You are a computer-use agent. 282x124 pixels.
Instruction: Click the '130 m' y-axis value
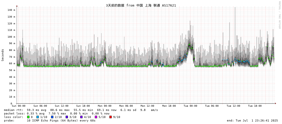tap(11, 17)
